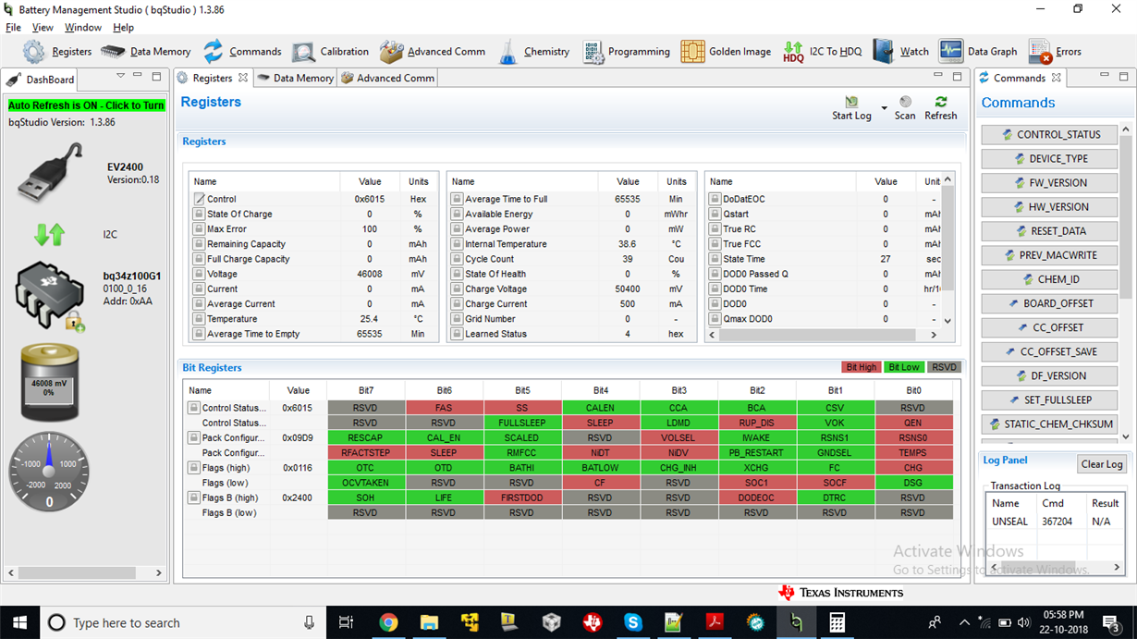Toggle lock icon for Control register
The image size is (1137, 639).
point(199,199)
